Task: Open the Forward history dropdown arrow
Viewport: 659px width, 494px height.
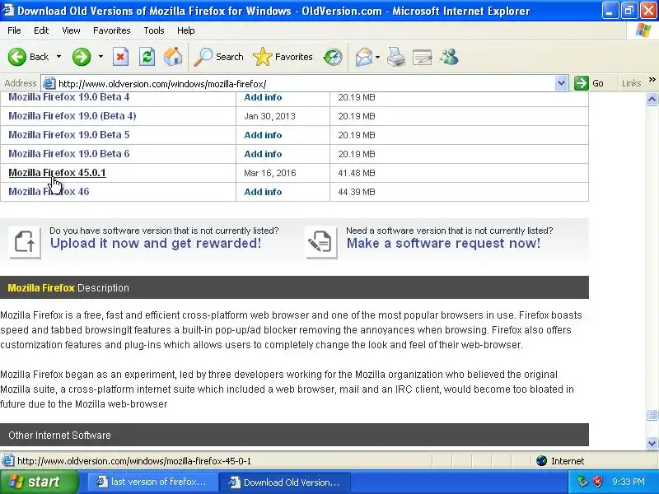Action: click(x=100, y=57)
